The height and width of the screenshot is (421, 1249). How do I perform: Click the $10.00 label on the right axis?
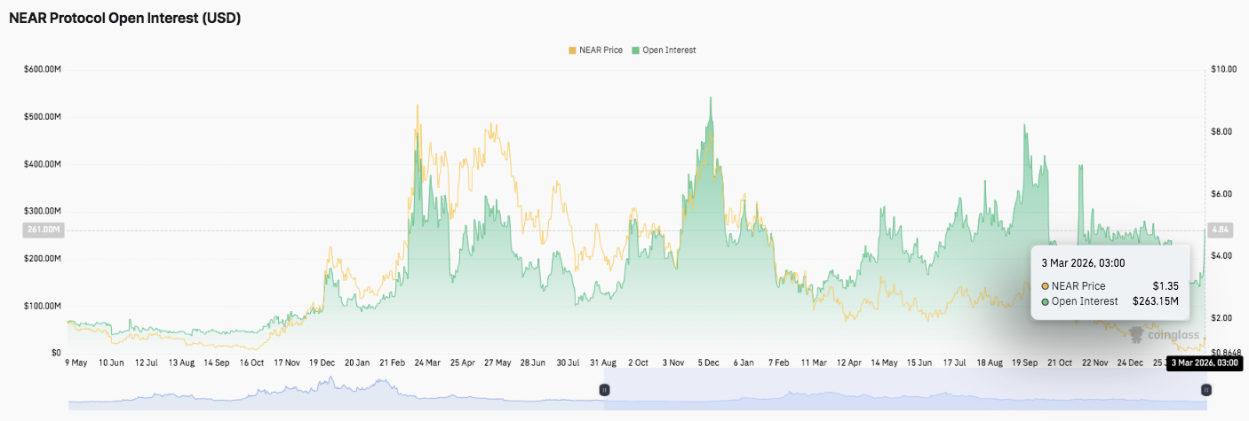tap(1223, 69)
